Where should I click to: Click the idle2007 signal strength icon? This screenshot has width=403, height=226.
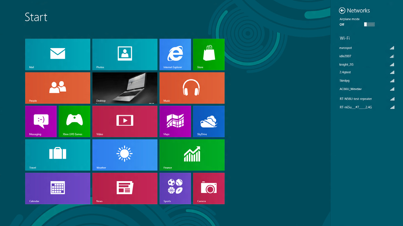tap(392, 56)
